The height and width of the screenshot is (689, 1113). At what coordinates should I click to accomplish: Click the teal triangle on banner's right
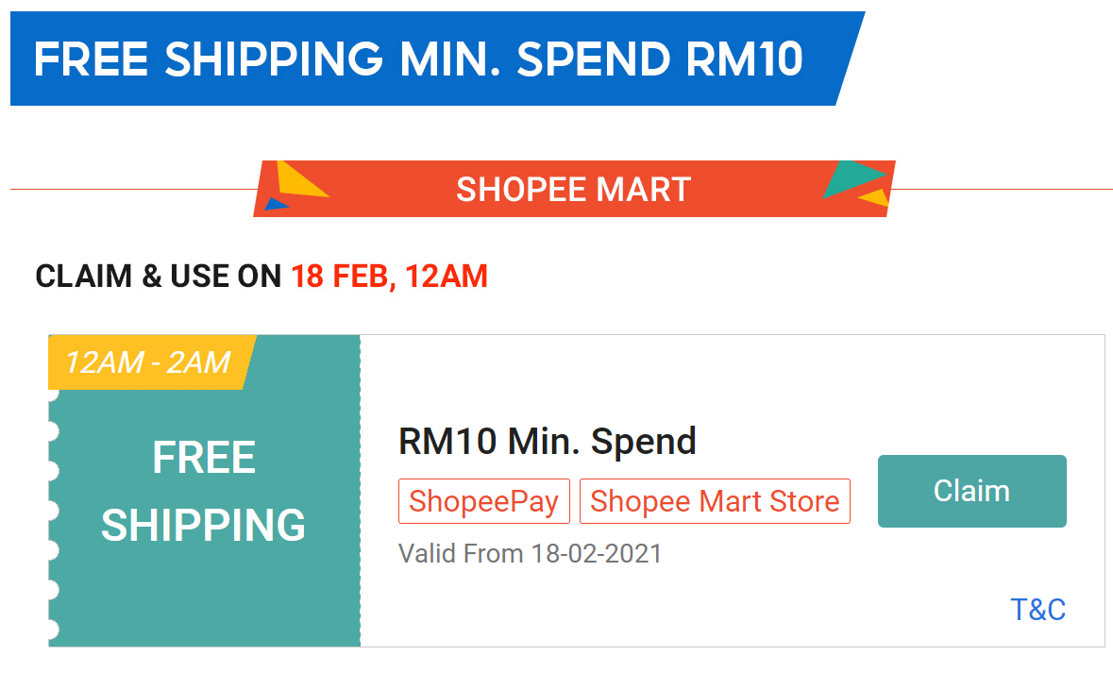[852, 179]
